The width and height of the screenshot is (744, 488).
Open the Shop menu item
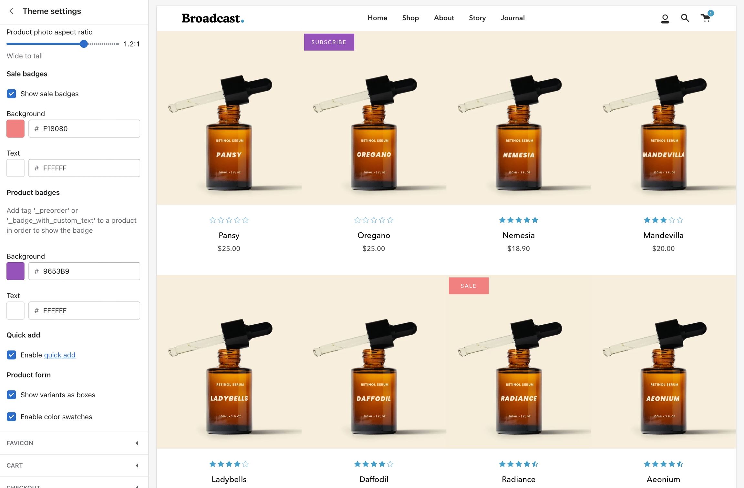(410, 18)
